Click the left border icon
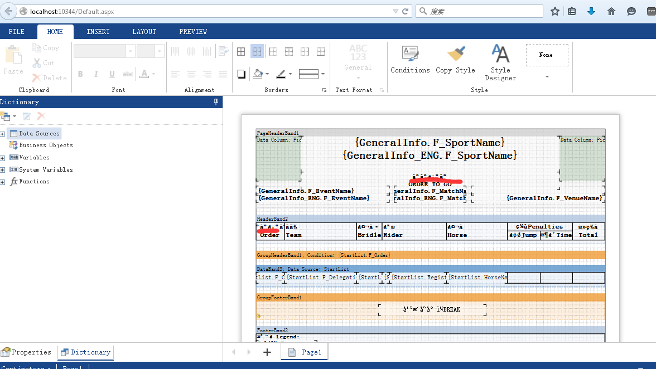The image size is (656, 369). click(x=273, y=51)
